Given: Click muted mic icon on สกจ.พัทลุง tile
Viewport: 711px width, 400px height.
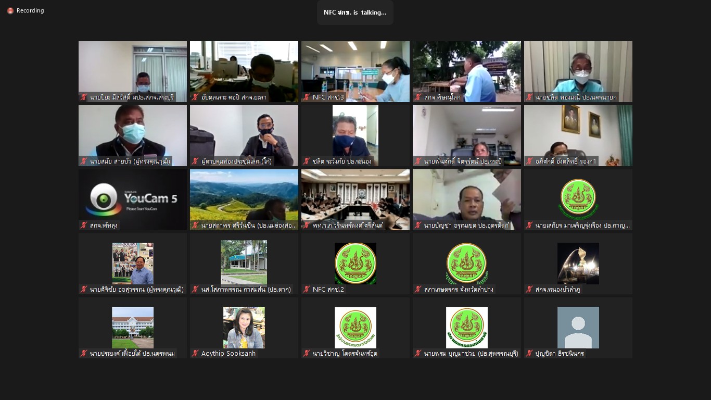Looking at the screenshot, I should (83, 225).
